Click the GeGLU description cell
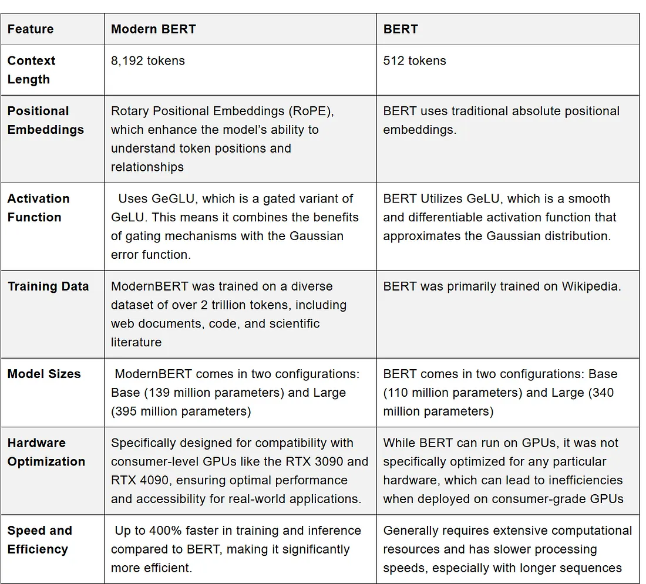The height and width of the screenshot is (584, 646). coord(240,227)
